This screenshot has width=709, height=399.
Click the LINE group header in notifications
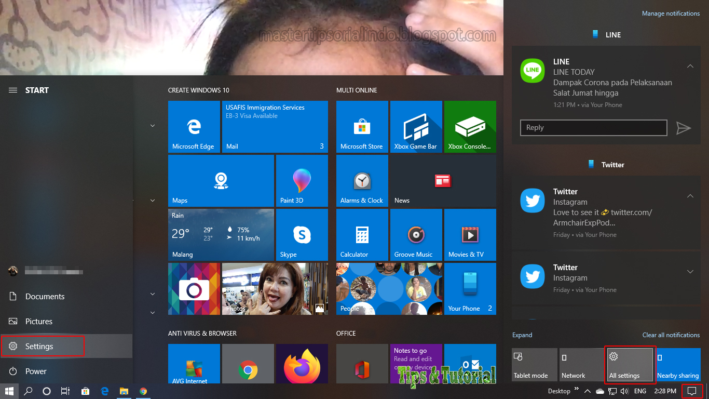607,35
